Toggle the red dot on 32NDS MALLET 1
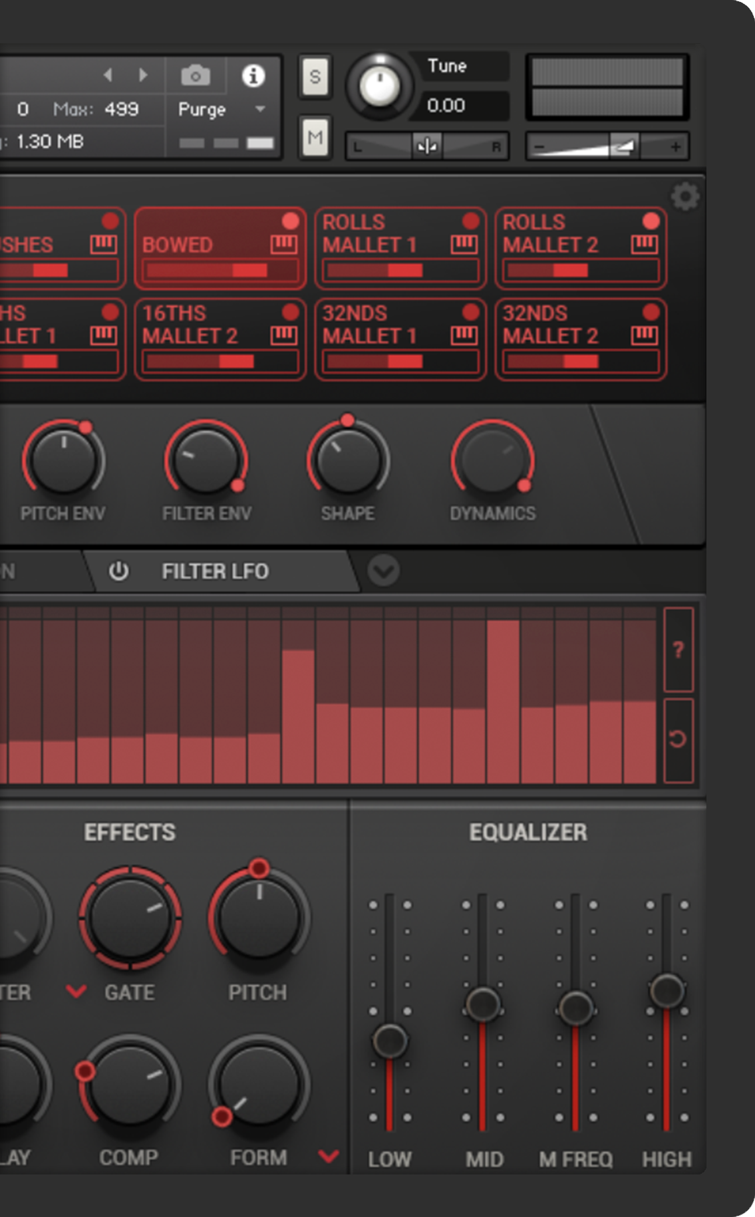The width and height of the screenshot is (755, 1217). [471, 312]
